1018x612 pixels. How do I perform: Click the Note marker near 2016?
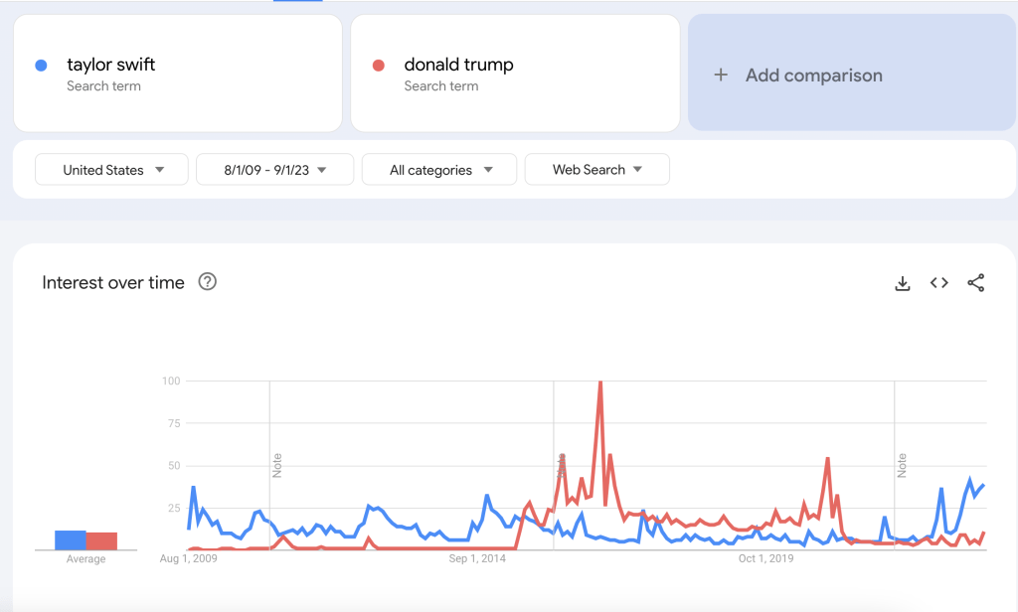point(562,464)
